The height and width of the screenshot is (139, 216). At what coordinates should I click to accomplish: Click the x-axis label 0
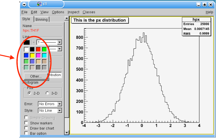click(142, 126)
